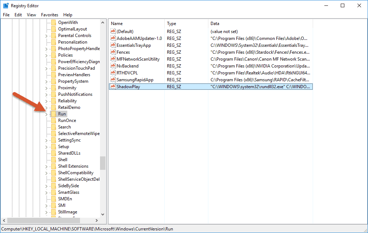Click the folder icon for SMDEn key
368x233 pixels.
pyautogui.click(x=53, y=199)
